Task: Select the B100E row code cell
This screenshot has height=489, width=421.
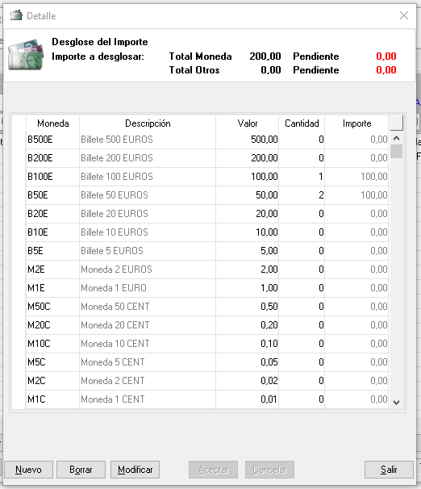Action: pos(52,177)
